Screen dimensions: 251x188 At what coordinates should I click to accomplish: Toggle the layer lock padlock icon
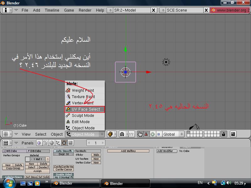[x=223, y=134]
